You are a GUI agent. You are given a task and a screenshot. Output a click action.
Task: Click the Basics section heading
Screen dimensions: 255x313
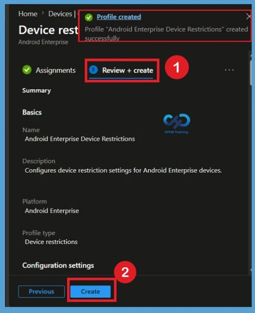click(x=32, y=112)
